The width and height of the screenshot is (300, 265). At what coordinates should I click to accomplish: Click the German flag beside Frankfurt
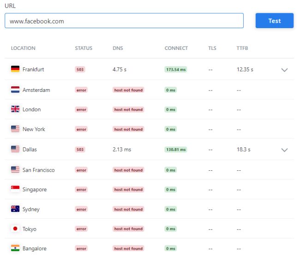(x=15, y=69)
